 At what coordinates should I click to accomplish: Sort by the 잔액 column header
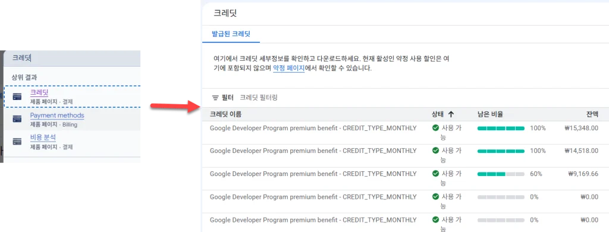pos(592,114)
